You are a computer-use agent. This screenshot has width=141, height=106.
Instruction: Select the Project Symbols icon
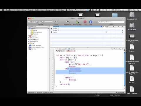tap(30, 45)
